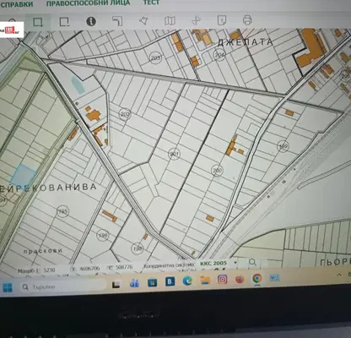Open the Windows Start menu
351x338 pixels.
[8, 287]
